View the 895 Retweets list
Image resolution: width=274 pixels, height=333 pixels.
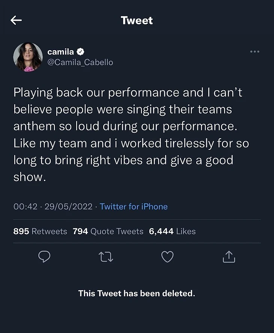tap(40, 231)
